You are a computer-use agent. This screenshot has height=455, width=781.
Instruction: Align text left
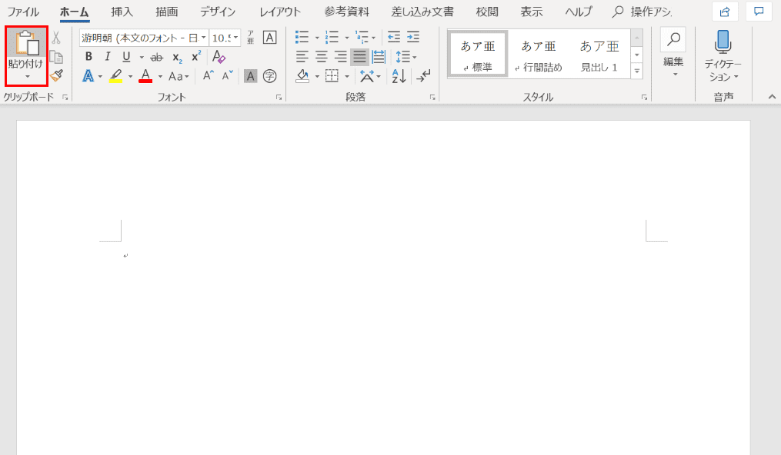point(302,57)
